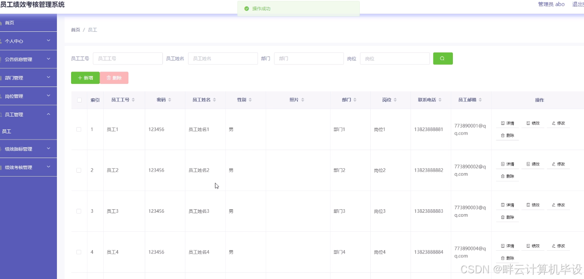
Task: Click 退出登录 at the top right
Action: [578, 4]
